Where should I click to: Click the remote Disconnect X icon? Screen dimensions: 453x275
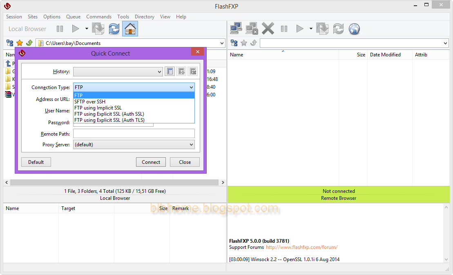[268, 29]
